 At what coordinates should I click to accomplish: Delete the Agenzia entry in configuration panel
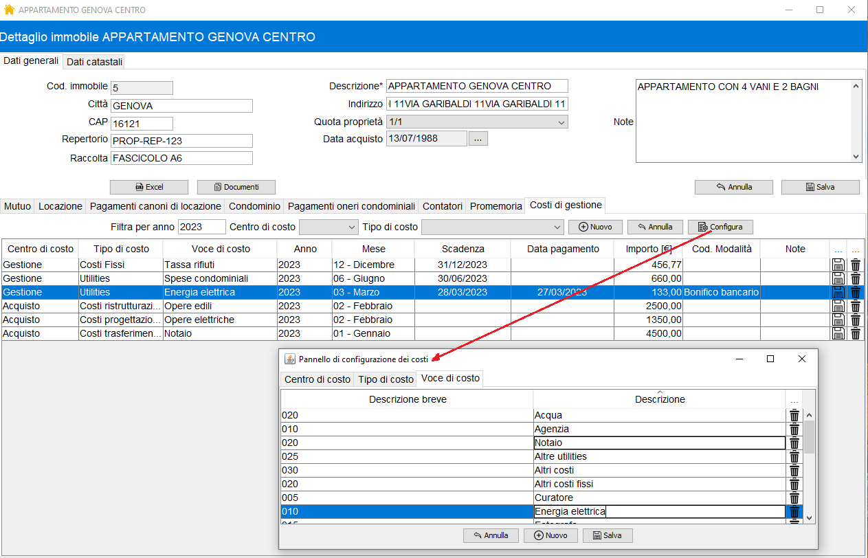pyautogui.click(x=794, y=429)
